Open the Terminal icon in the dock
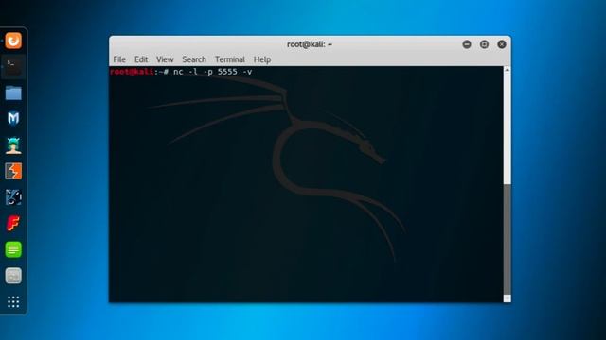 click(x=13, y=67)
